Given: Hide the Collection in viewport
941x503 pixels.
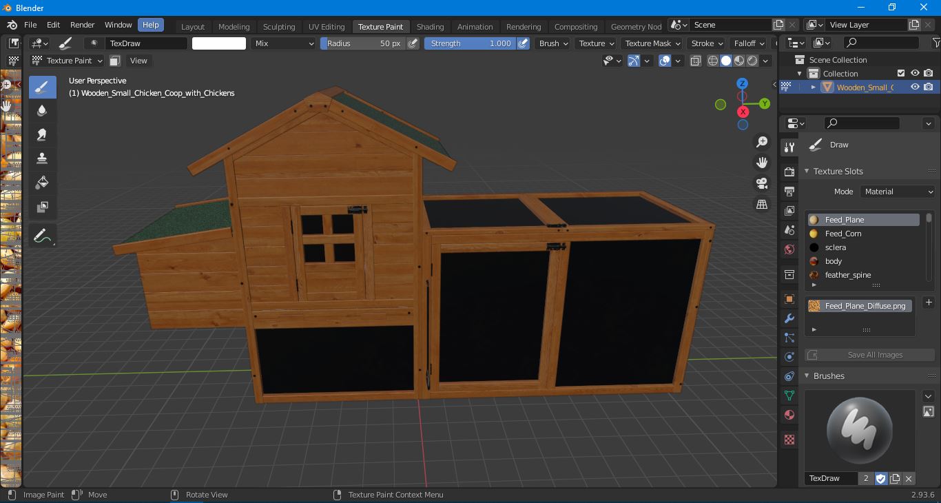Looking at the screenshot, I should tap(915, 73).
